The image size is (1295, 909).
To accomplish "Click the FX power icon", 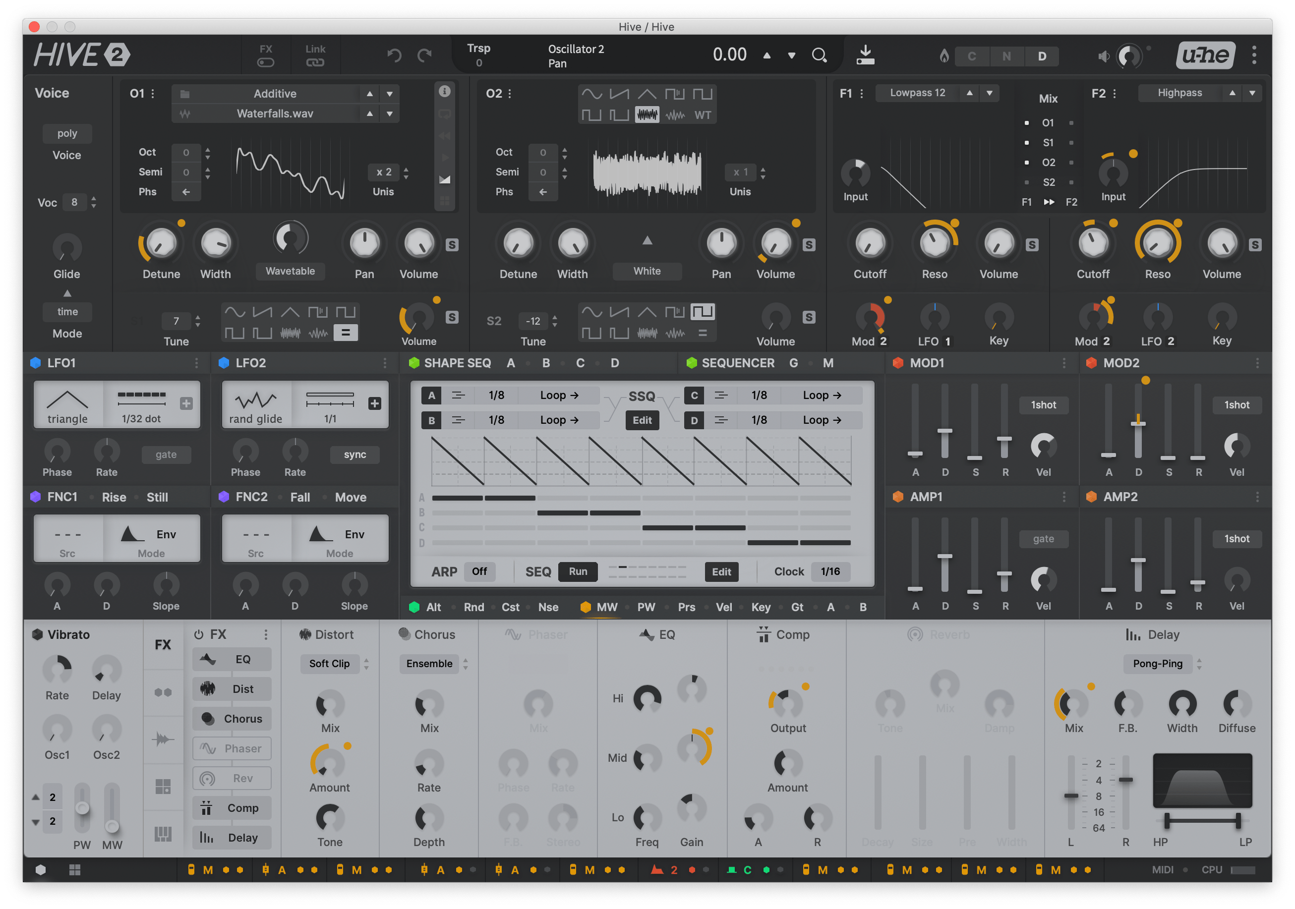I will [198, 634].
